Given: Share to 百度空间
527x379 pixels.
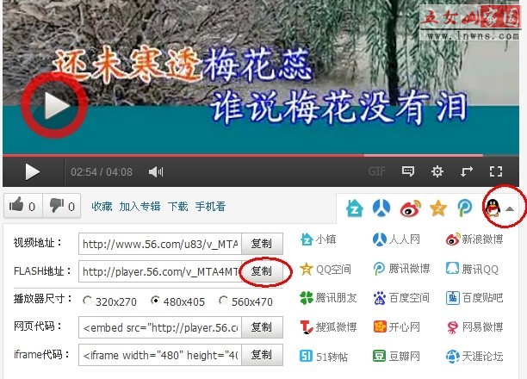Looking at the screenshot, I should (x=401, y=298).
